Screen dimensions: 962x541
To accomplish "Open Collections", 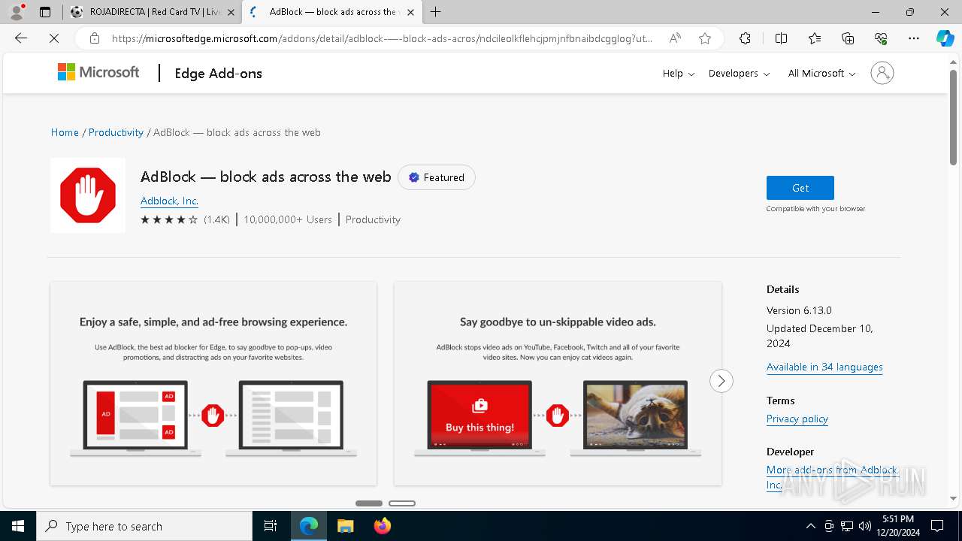I will click(848, 38).
